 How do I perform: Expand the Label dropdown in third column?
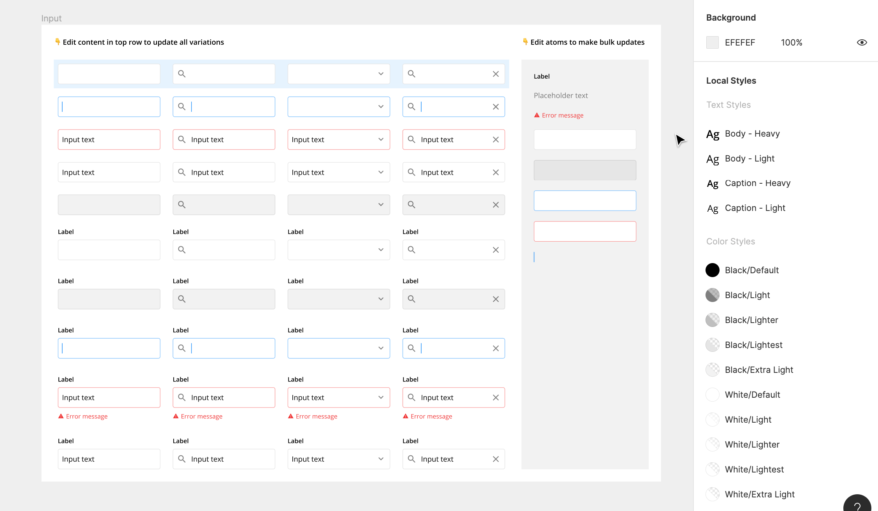380,249
